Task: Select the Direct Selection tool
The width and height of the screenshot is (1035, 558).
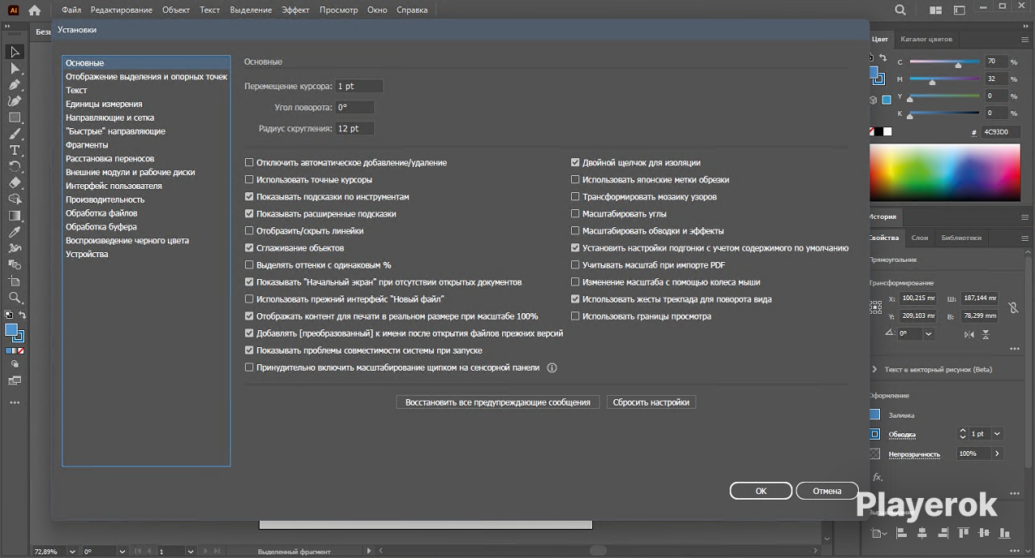Action: point(15,69)
